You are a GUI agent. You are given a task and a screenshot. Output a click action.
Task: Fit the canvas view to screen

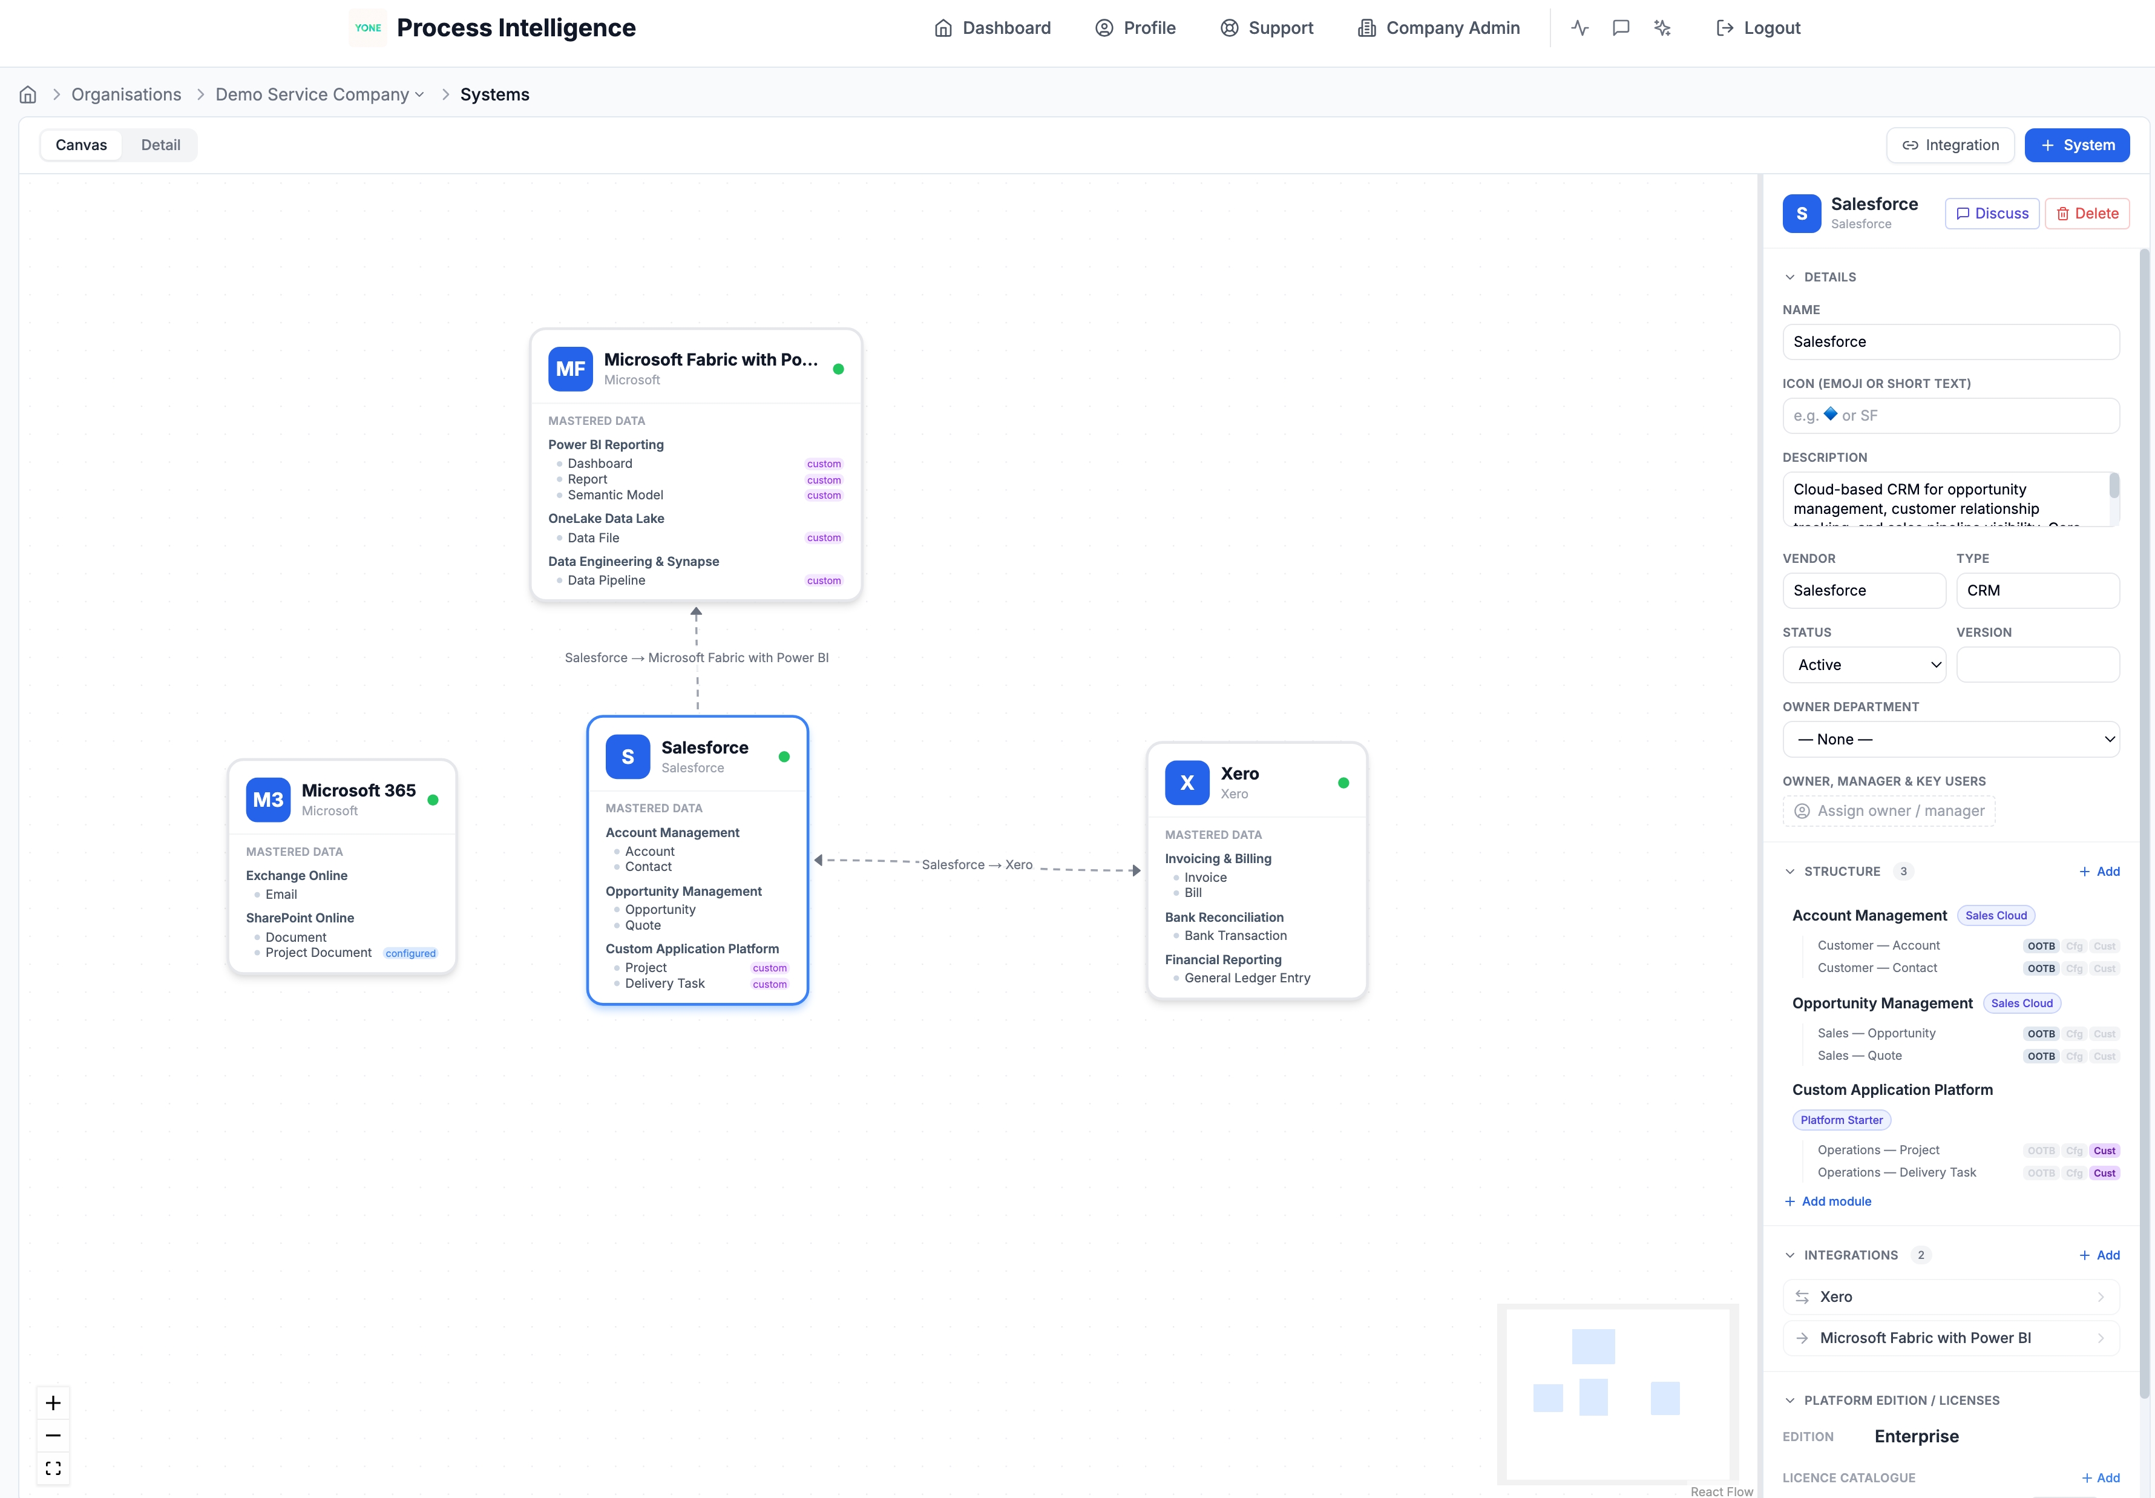point(53,1468)
